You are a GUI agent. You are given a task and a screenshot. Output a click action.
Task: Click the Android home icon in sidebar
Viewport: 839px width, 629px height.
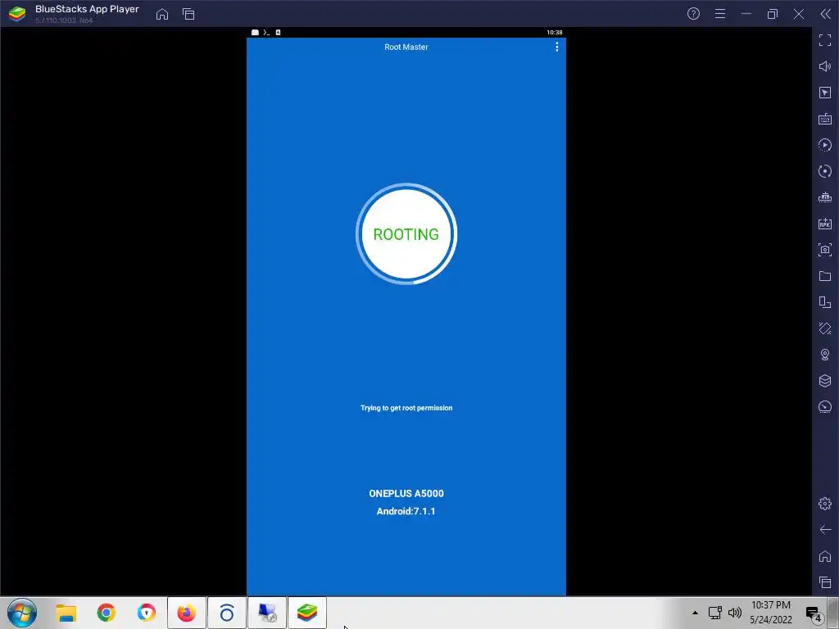click(825, 556)
